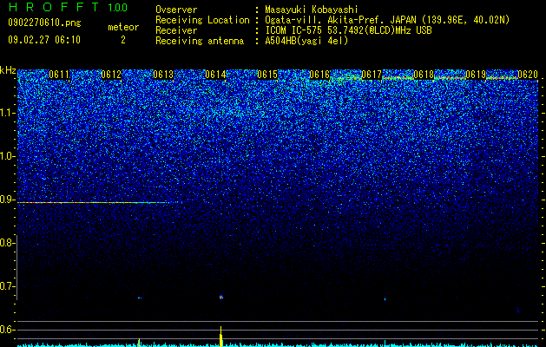Image resolution: width=546 pixels, height=347 pixels.
Task: Click the 0612 time marker
Action: [111, 75]
